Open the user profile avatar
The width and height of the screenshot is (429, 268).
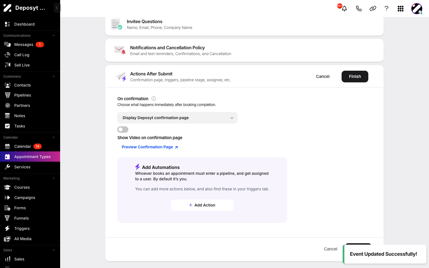[417, 9]
